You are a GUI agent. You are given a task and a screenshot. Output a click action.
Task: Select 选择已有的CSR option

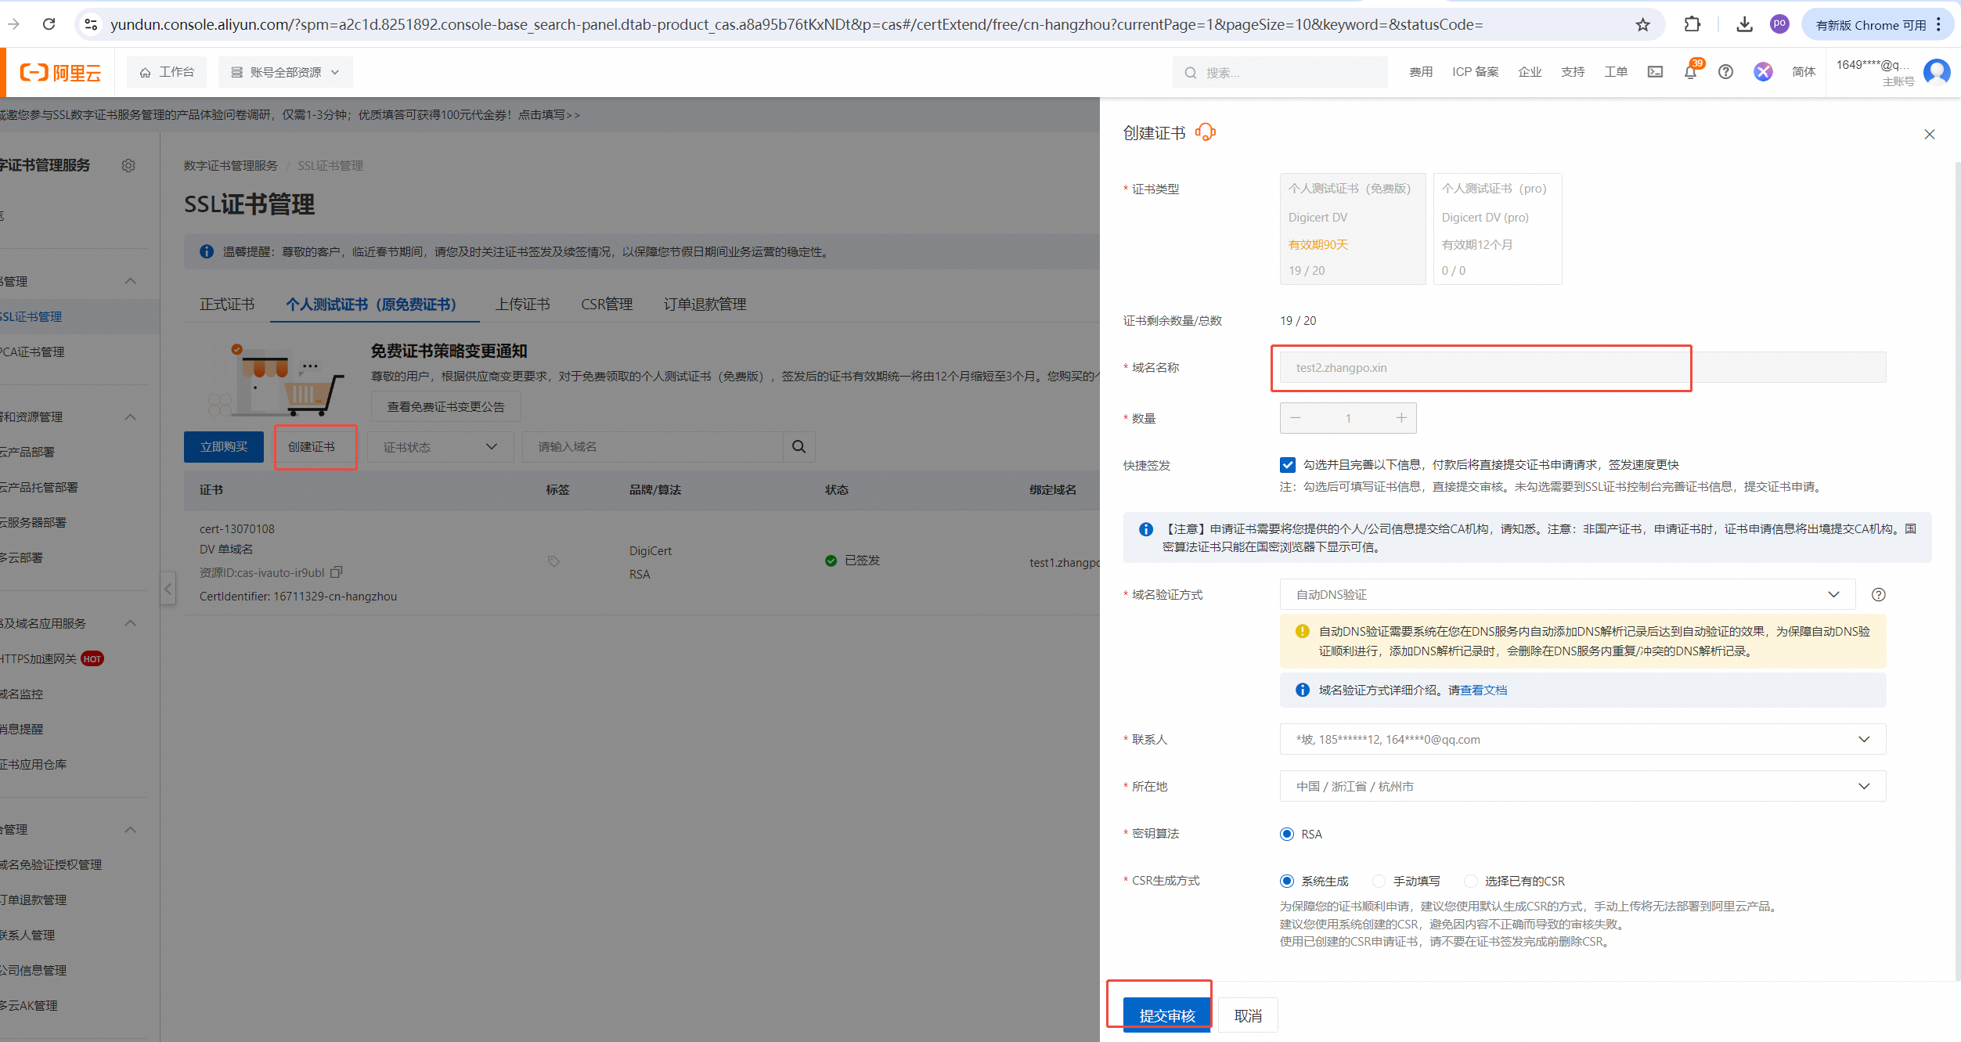[x=1470, y=881]
